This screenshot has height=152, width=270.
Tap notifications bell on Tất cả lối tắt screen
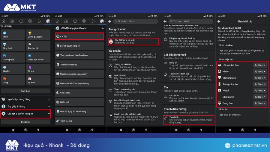coord(39,21)
